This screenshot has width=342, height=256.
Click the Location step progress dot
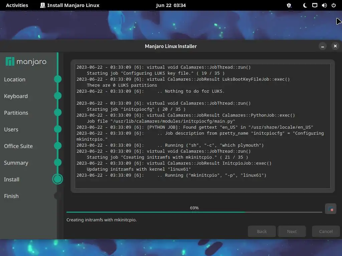coord(57,79)
